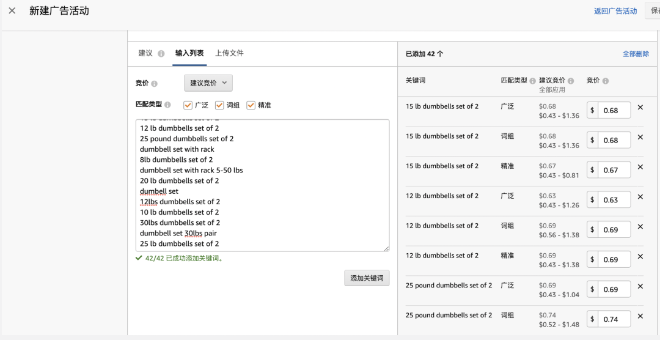The width and height of the screenshot is (660, 340).
Task: Switch to the 上传文件 tab
Action: (x=229, y=53)
